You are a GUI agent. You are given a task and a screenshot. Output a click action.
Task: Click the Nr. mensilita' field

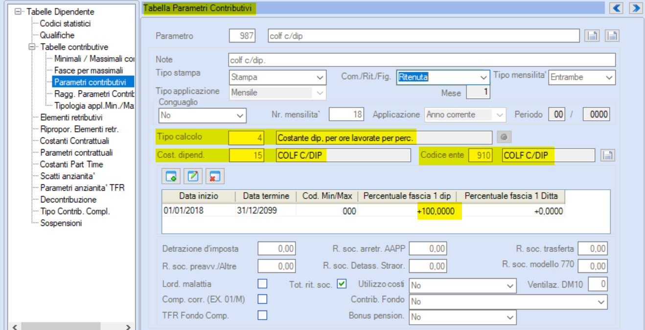pos(347,114)
